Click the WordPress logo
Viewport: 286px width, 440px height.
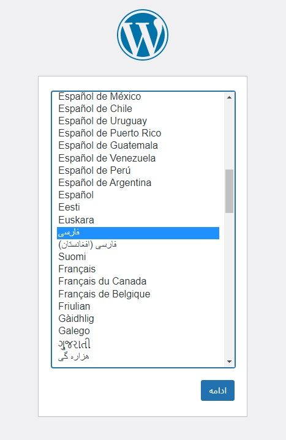(x=143, y=35)
